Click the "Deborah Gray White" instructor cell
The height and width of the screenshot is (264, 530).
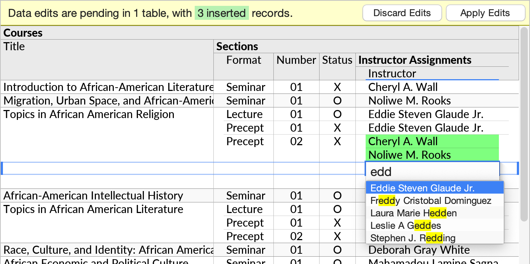click(x=419, y=250)
